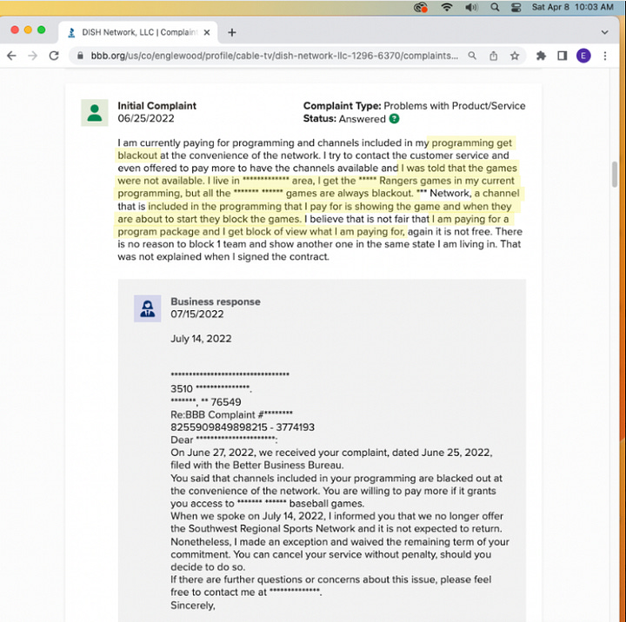The width and height of the screenshot is (626, 622).
Task: Click the bbb.org address bar URL
Action: tap(274, 56)
